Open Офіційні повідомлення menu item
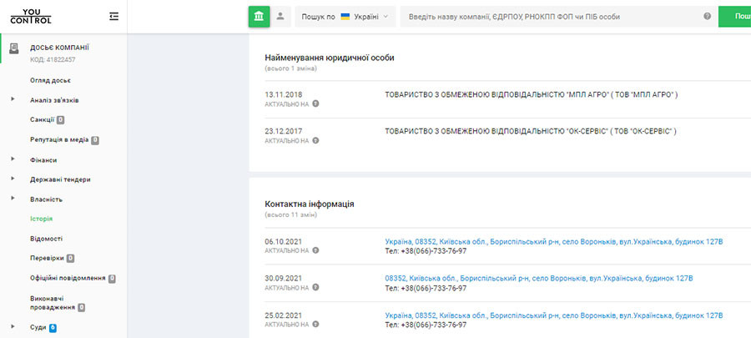This screenshot has width=751, height=338. point(68,278)
